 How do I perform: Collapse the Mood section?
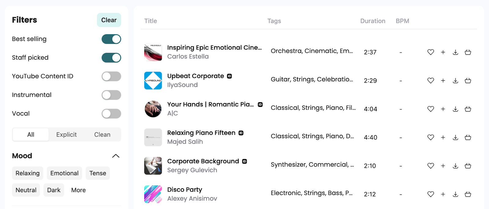coord(116,156)
